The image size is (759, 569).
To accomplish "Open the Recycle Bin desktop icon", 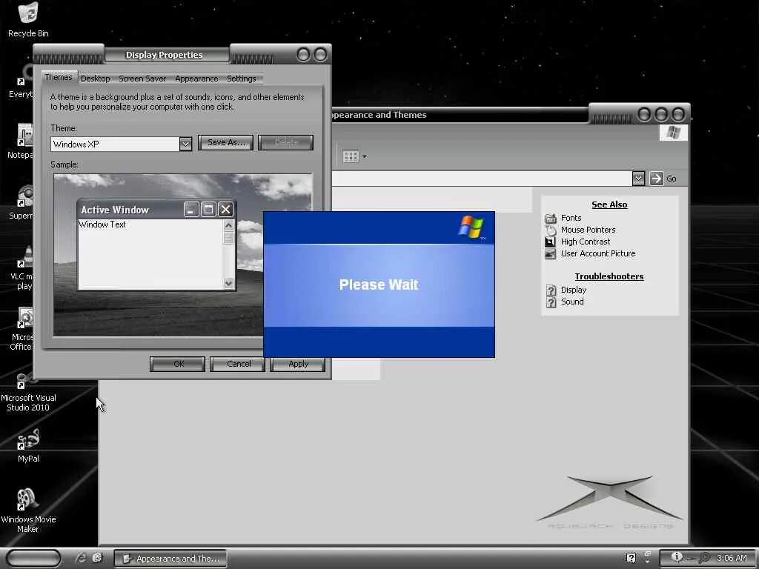I will point(28,19).
